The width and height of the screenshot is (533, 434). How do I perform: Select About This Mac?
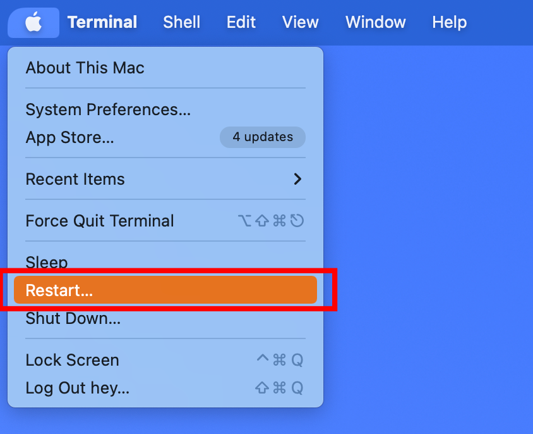click(85, 68)
